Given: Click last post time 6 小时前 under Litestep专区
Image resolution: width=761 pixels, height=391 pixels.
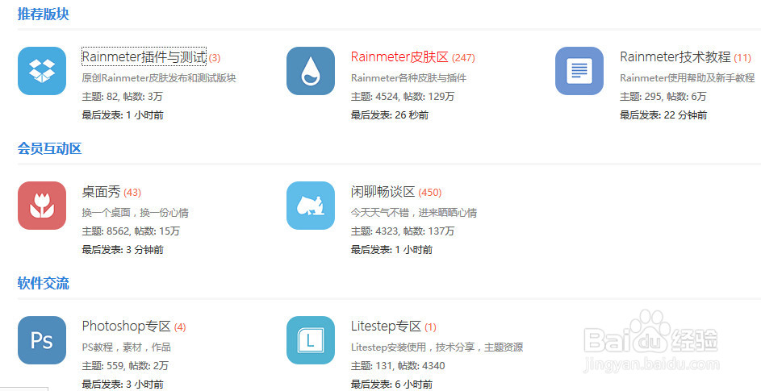Looking at the screenshot, I should (x=413, y=385).
